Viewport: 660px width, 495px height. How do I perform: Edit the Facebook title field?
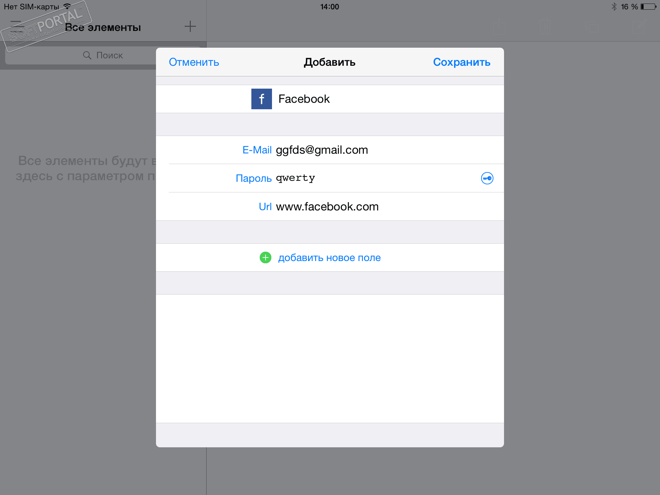point(330,99)
